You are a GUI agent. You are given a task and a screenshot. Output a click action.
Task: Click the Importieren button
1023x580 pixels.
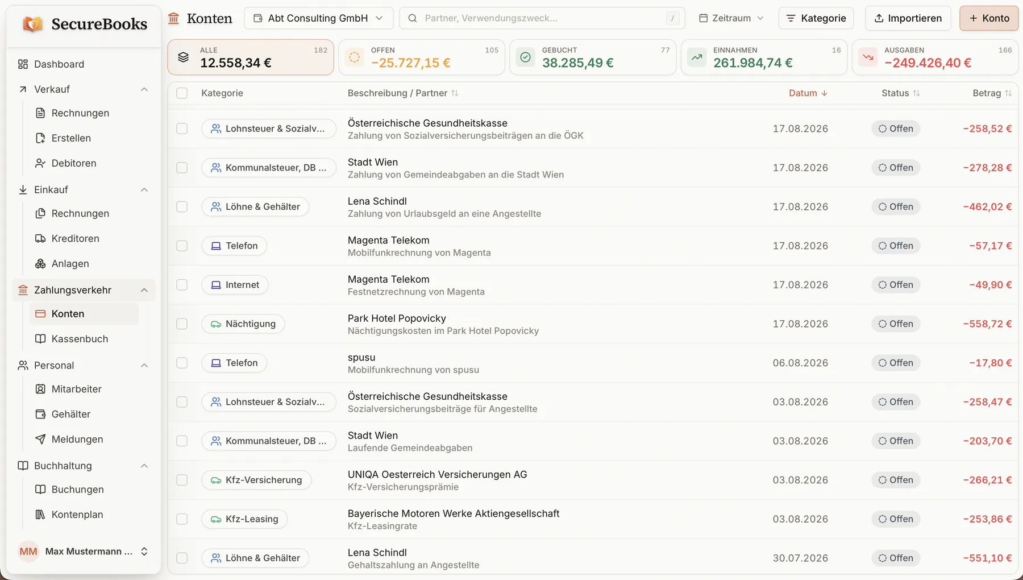pos(908,18)
